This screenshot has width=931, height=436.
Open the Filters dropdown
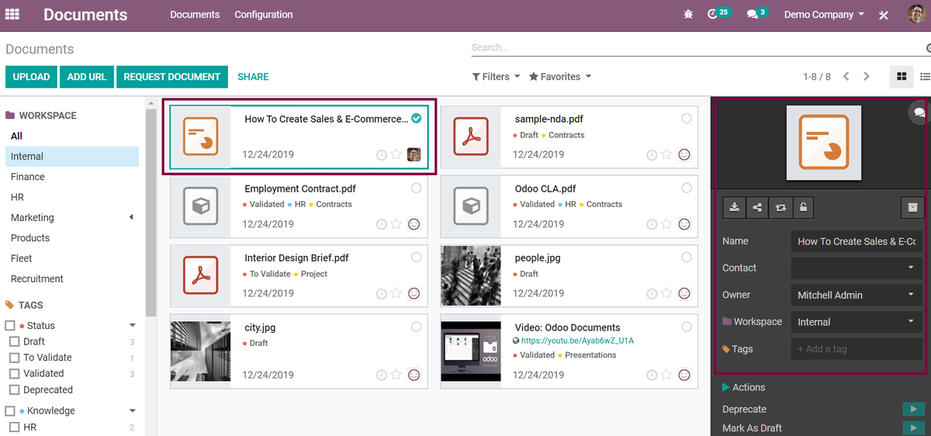click(496, 77)
